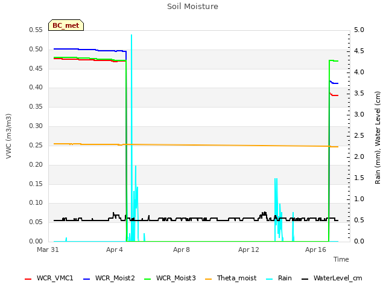Viewport: 386px width, 290px height.
Task: Click the 4.0 right axis value
Action: (x=359, y=72)
